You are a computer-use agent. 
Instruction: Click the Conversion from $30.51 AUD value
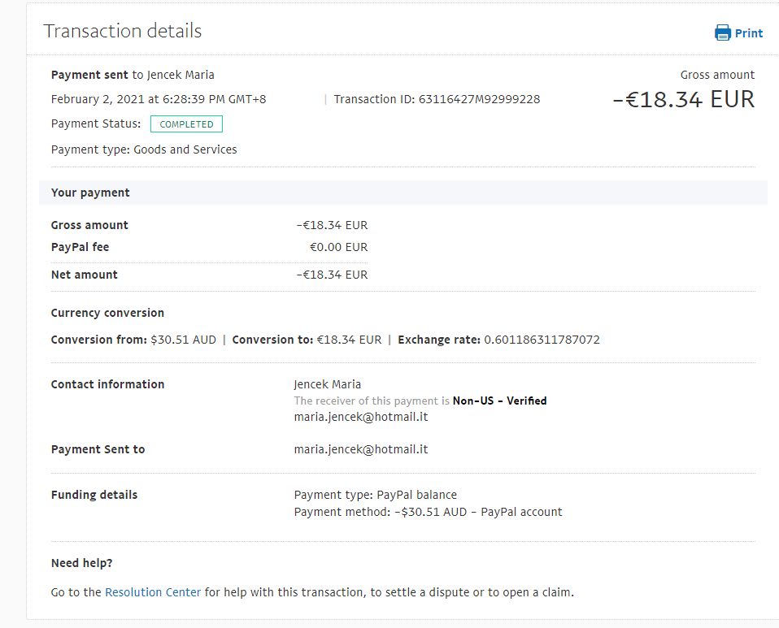[183, 340]
